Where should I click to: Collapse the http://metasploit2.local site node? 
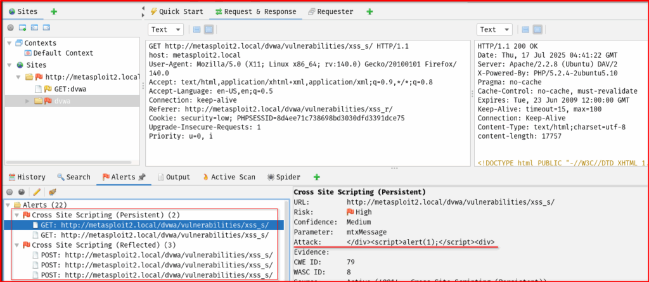[x=18, y=77]
